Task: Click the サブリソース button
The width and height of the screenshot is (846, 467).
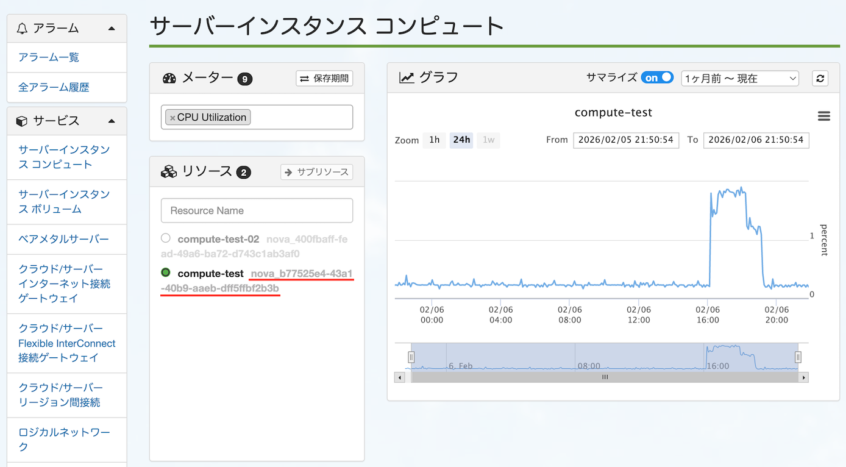Action: tap(317, 172)
